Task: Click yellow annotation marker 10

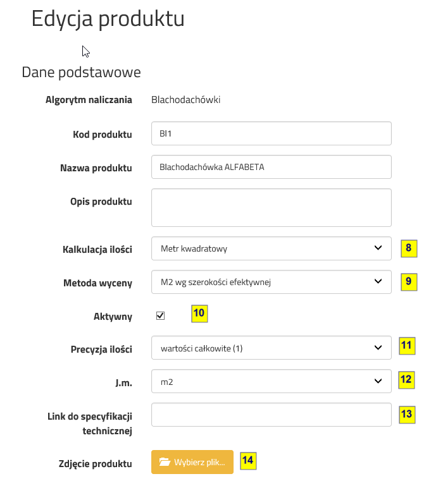Action: click(x=199, y=313)
